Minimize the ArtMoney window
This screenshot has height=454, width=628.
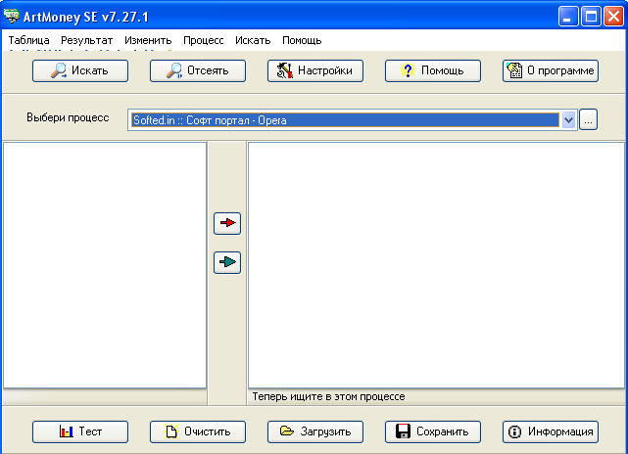pos(568,17)
